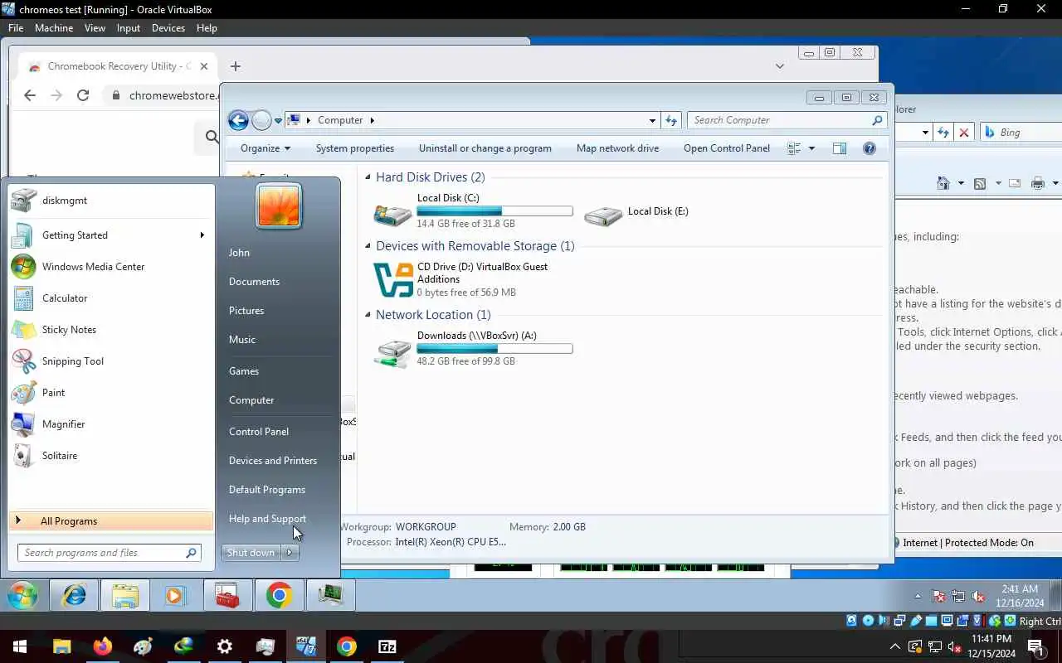Image resolution: width=1062 pixels, height=663 pixels.
Task: Open All Programs in Start menu
Action: pos(111,521)
